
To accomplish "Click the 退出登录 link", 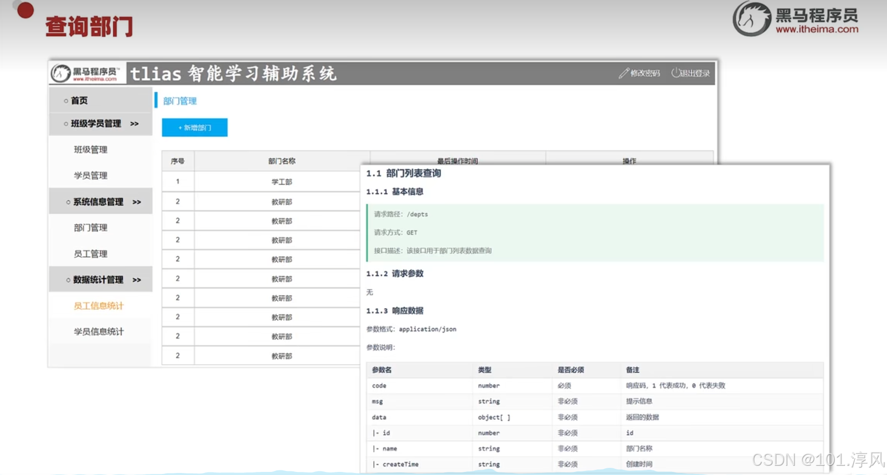I will tap(695, 73).
